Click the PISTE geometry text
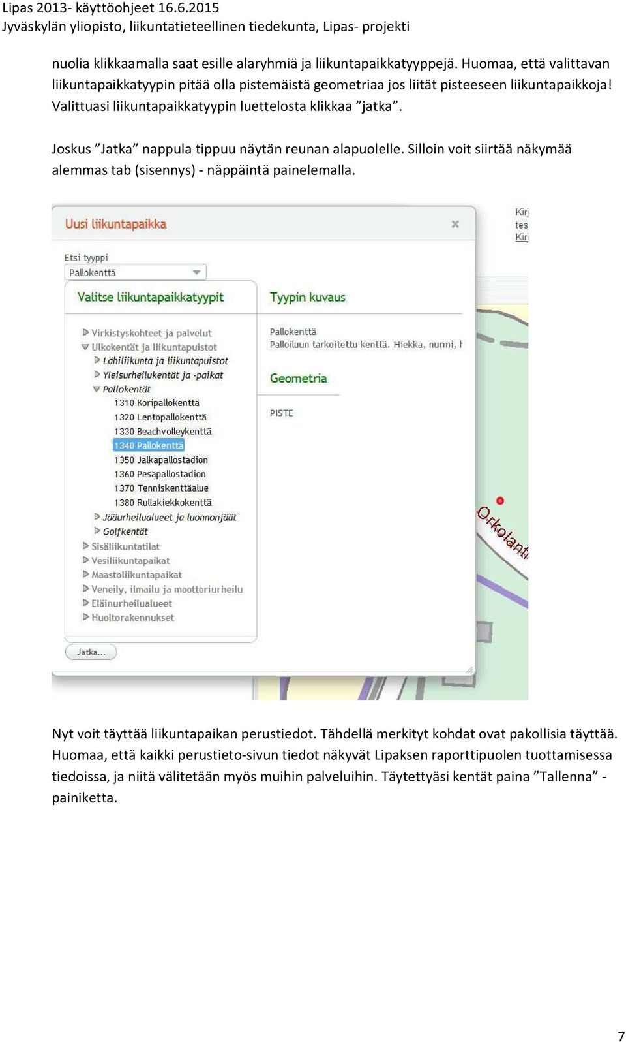The height and width of the screenshot is (1042, 626). (x=282, y=413)
